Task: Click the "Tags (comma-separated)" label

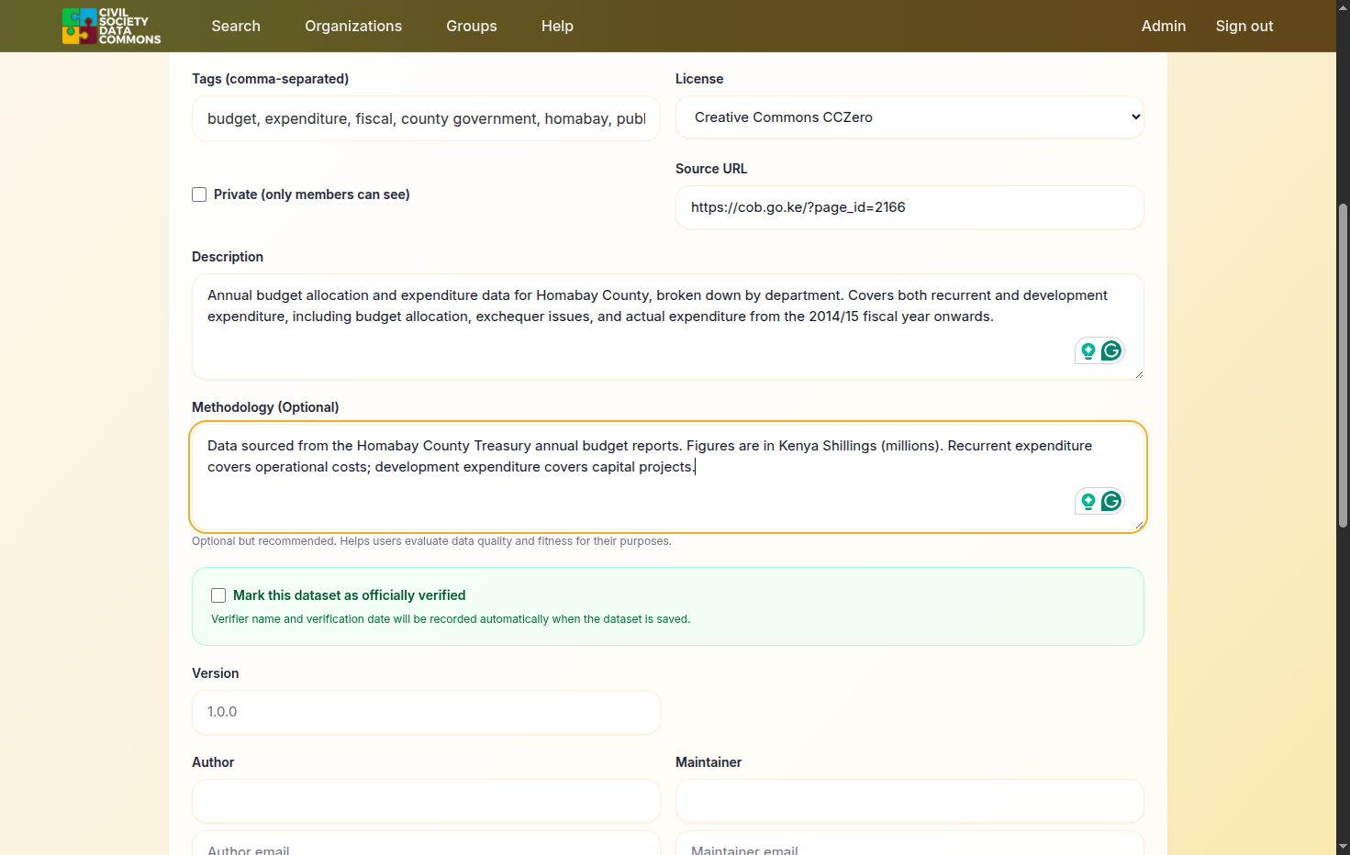Action: pos(270,79)
